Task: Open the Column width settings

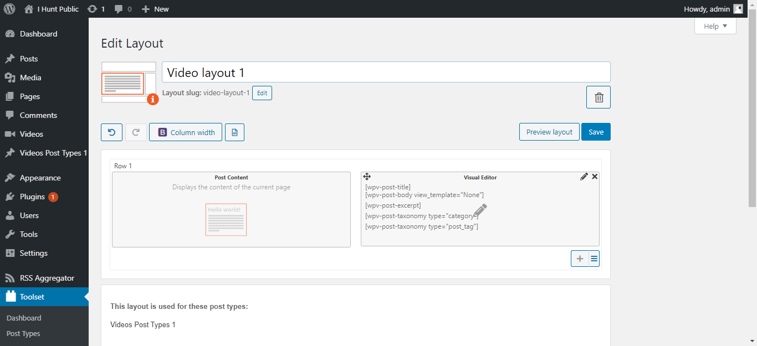Action: click(186, 132)
